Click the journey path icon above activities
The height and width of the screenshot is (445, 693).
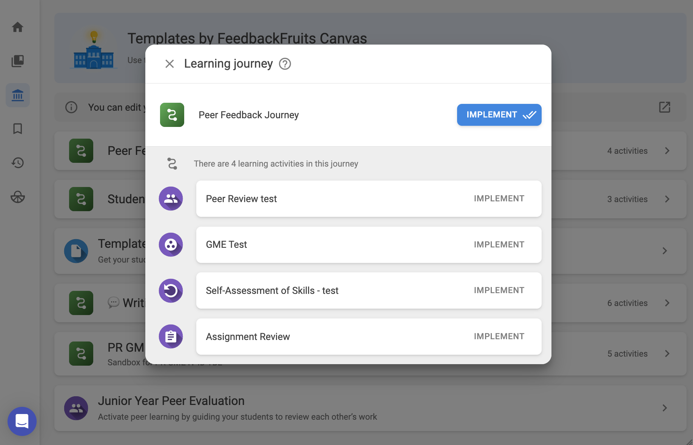pos(172,164)
